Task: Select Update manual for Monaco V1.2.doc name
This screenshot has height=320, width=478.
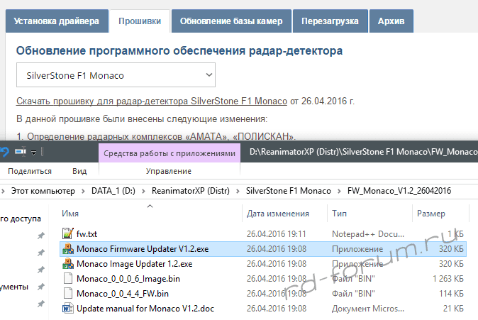Action: tap(145, 309)
